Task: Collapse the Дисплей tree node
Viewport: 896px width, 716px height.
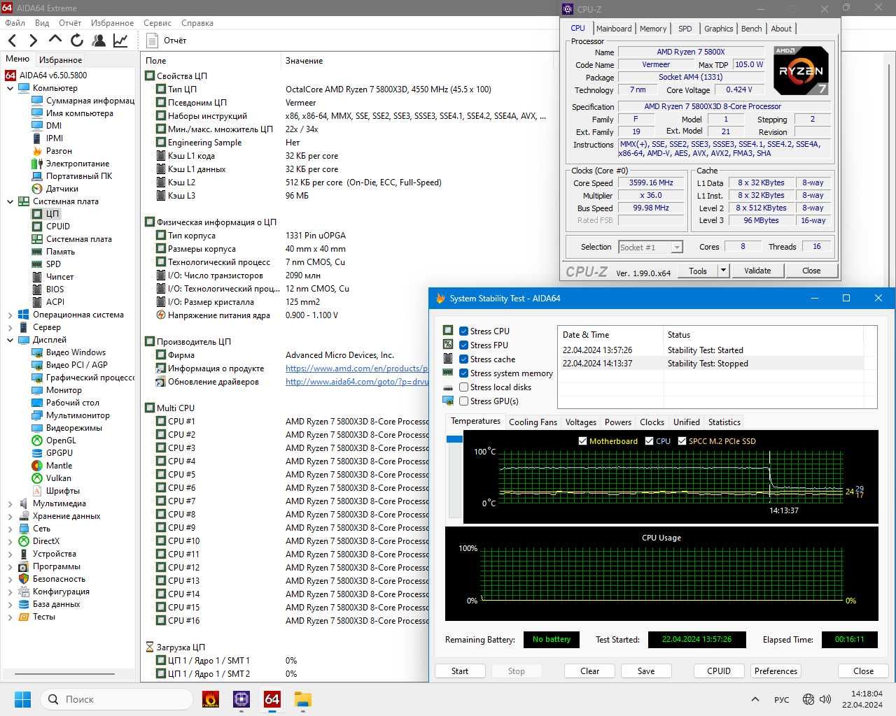Action: tap(10, 340)
